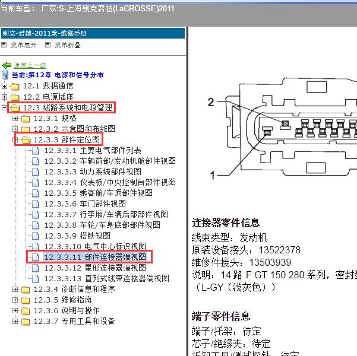Select the 12.3 线路系统和电源管理 label
This screenshot has height=356, width=357.
[68, 108]
